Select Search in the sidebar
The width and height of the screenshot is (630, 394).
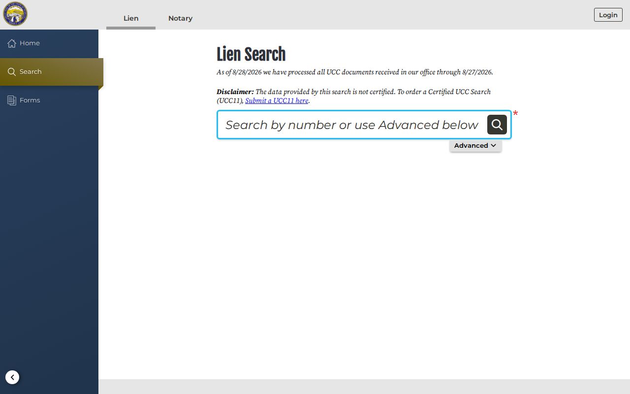pyautogui.click(x=51, y=72)
